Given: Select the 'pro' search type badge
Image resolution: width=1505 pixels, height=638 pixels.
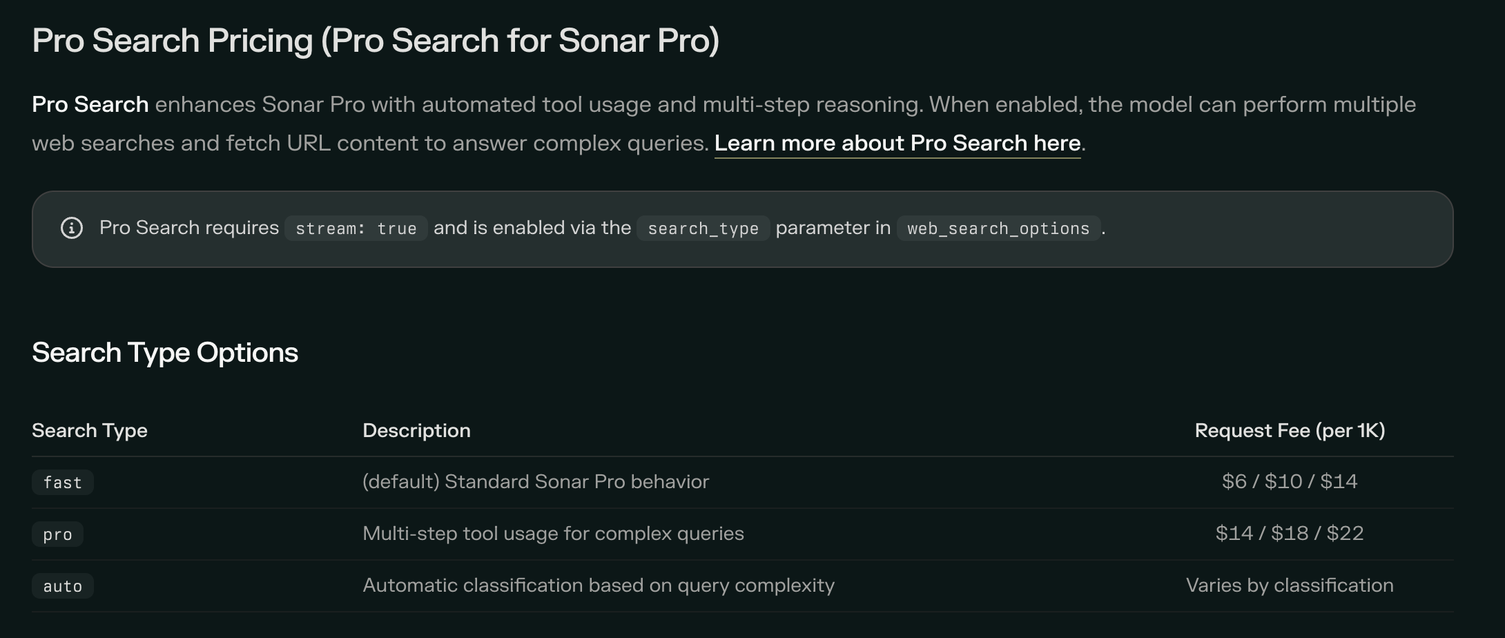Looking at the screenshot, I should [x=57, y=534].
